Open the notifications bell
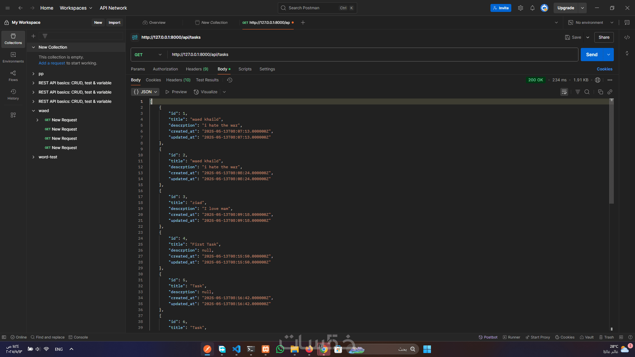Viewport: 635px width, 357px height. pyautogui.click(x=532, y=8)
